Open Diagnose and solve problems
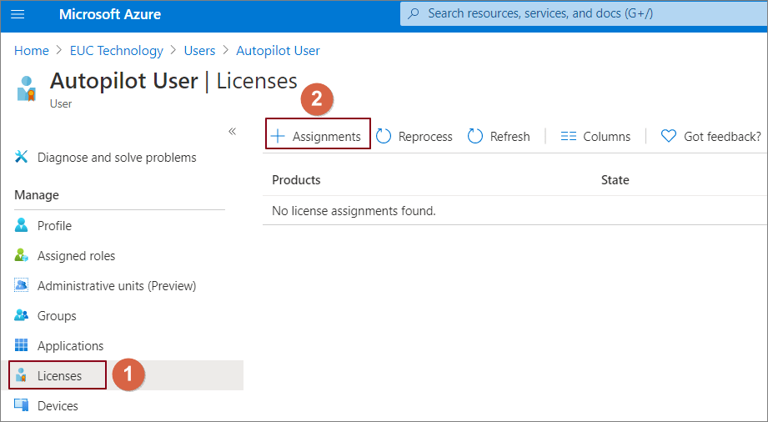The width and height of the screenshot is (768, 422). coord(117,158)
